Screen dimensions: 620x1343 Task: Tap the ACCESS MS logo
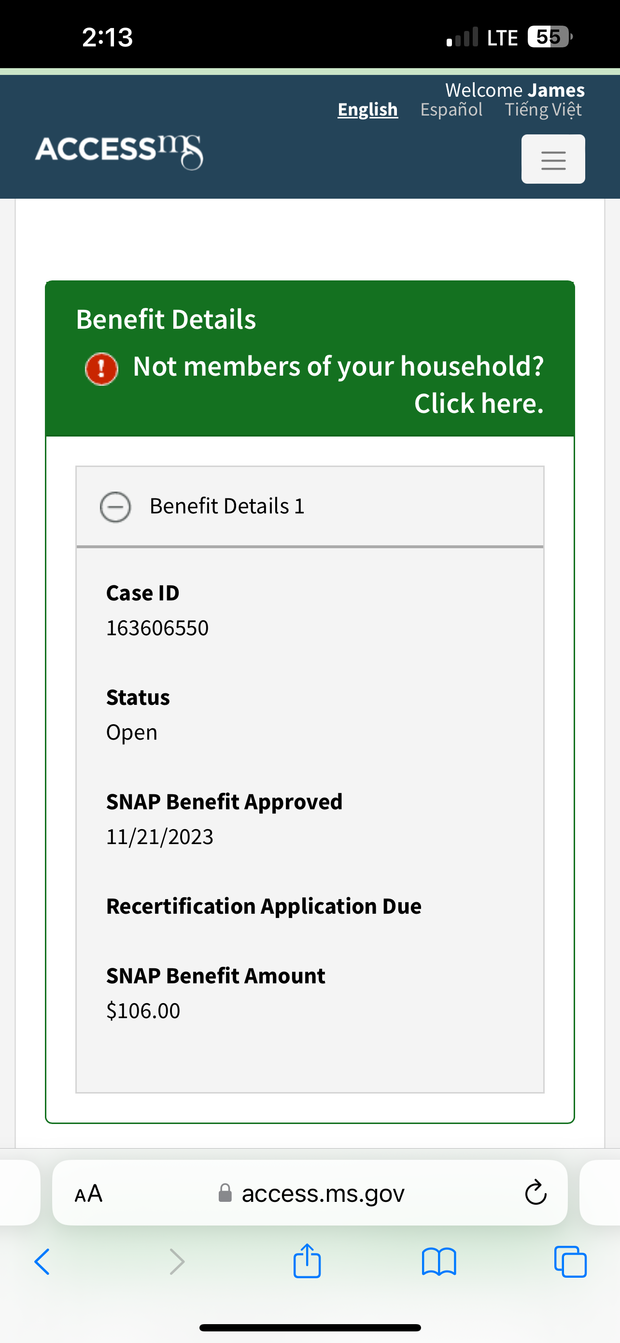tap(119, 152)
